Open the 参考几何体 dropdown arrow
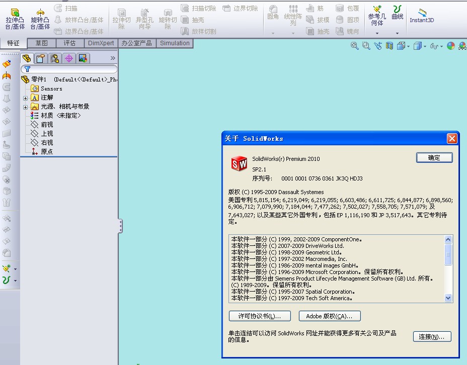This screenshot has width=467, height=365. pos(377,33)
